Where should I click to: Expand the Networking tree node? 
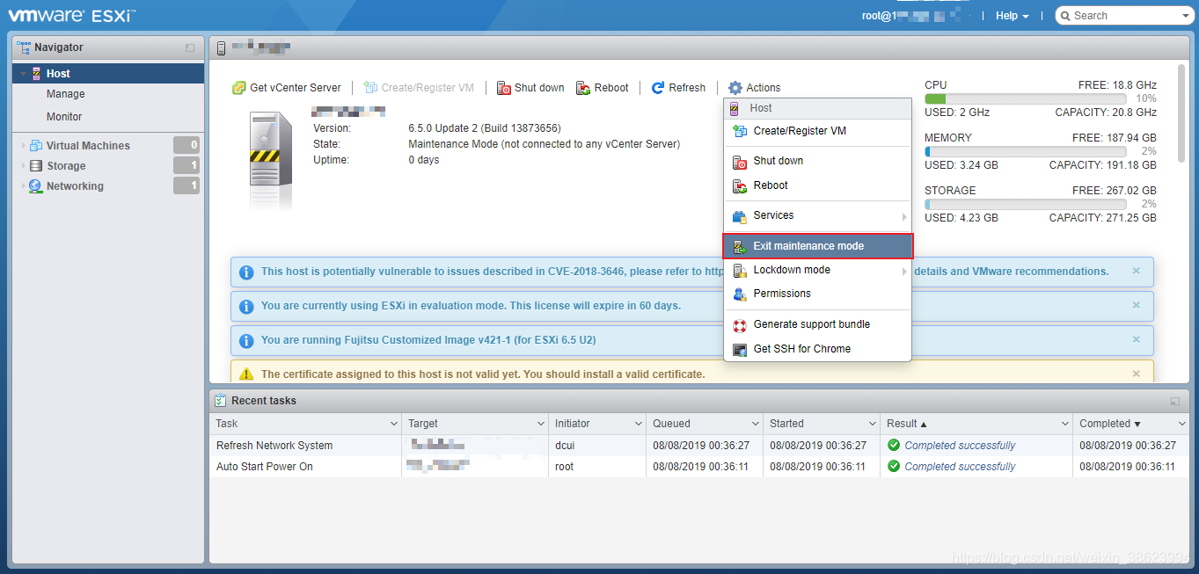pyautogui.click(x=23, y=186)
